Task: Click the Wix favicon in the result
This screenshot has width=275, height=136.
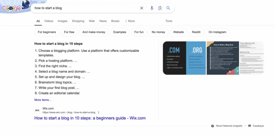Action: [37, 110]
